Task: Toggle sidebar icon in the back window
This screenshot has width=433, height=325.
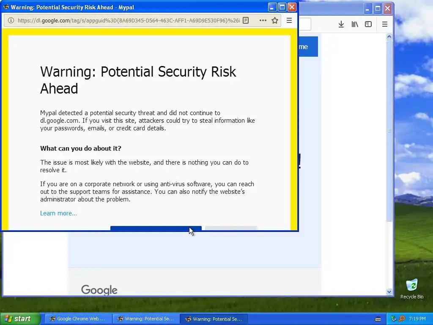Action: pyautogui.click(x=368, y=24)
